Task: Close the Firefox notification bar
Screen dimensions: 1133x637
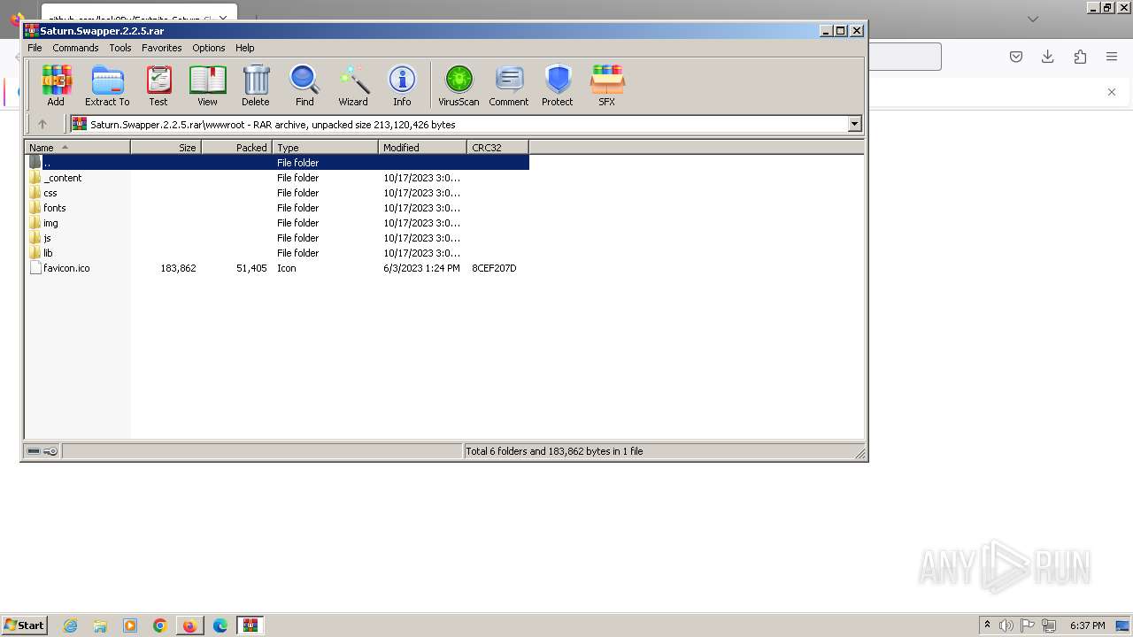Action: click(x=1112, y=92)
